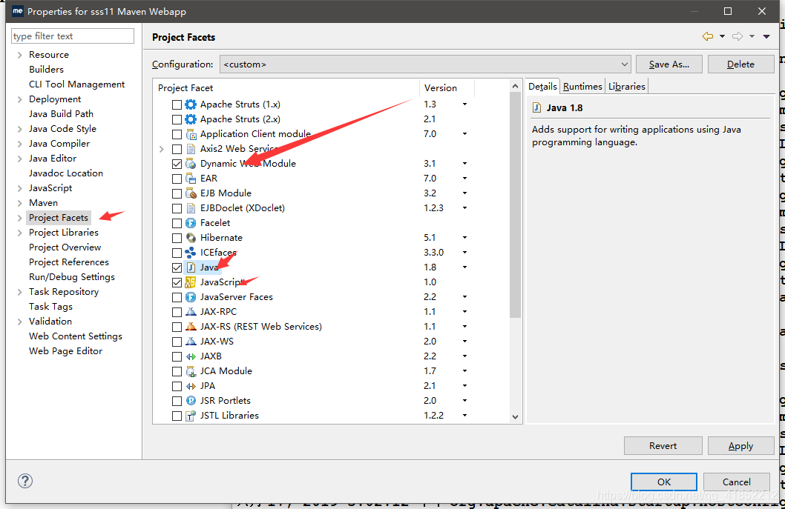Click the scrollbar up arrow in facet list
Image resolution: width=785 pixels, height=509 pixels.
click(x=515, y=86)
